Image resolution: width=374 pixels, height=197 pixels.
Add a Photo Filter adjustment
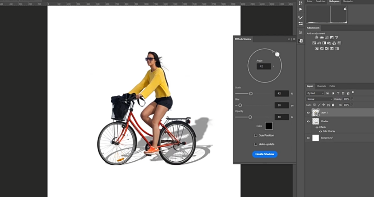point(329,43)
